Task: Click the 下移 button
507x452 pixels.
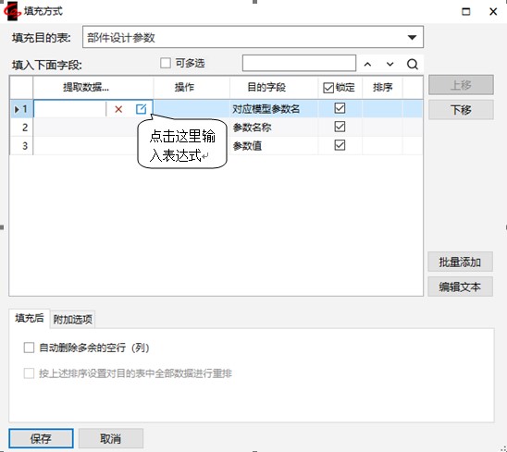Action: tap(461, 110)
